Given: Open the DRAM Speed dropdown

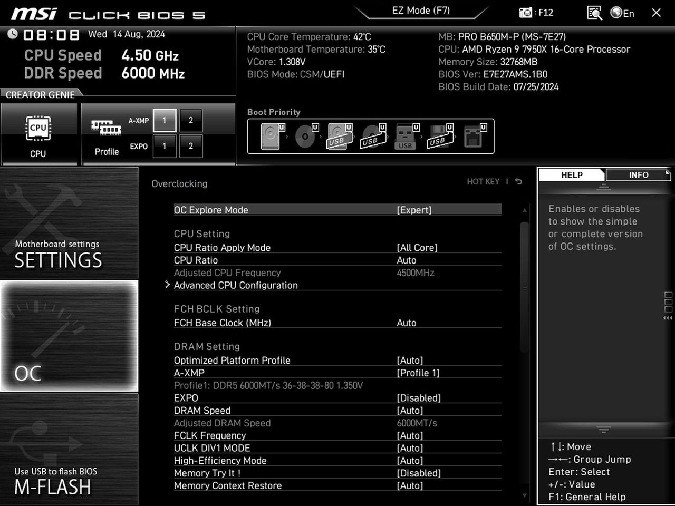Looking at the screenshot, I should point(337,411).
